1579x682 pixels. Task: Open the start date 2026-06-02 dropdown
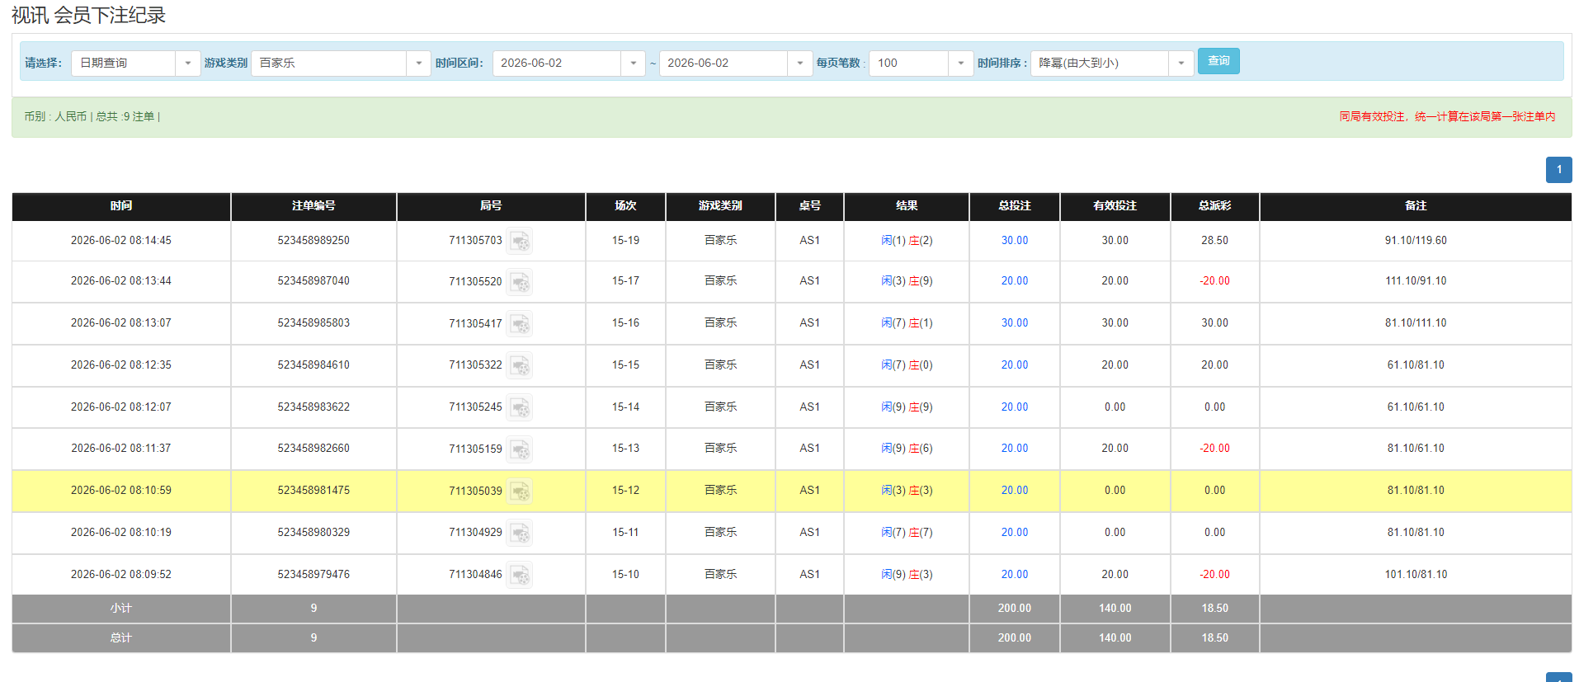click(x=568, y=63)
